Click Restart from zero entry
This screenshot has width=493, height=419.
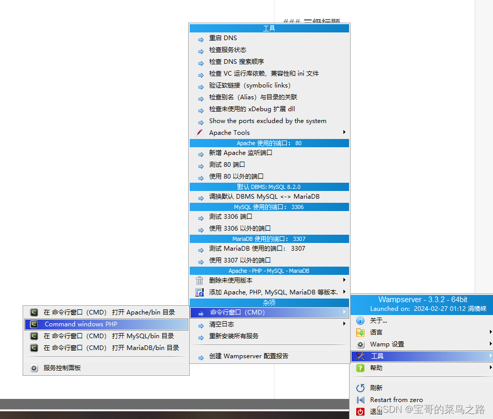point(422,400)
